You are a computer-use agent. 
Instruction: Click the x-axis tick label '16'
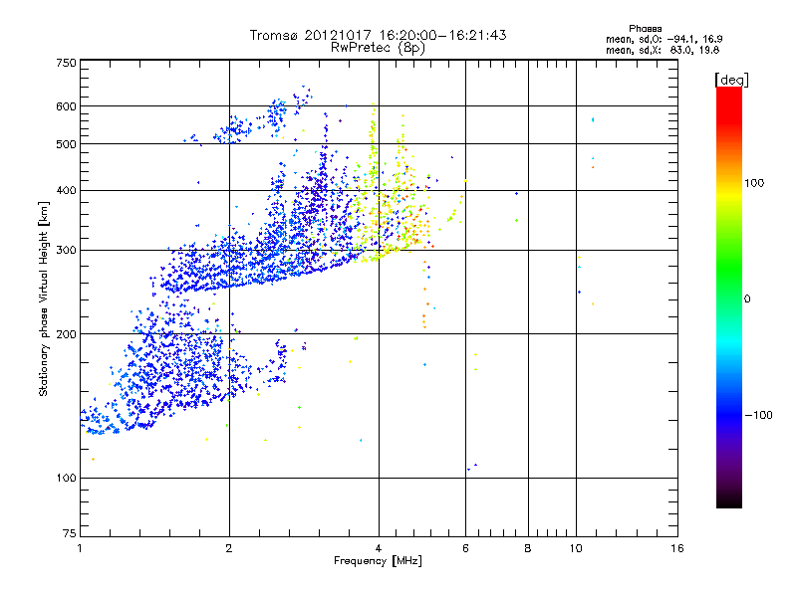tap(677, 548)
